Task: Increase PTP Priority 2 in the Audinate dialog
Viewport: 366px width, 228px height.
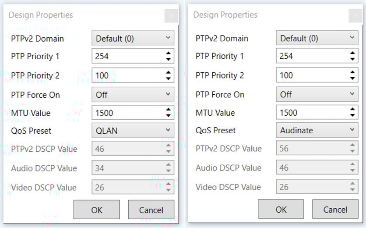Action: tap(352, 72)
